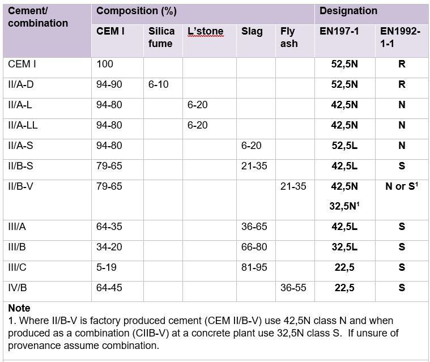Image resolution: width=430 pixels, height=362 pixels.
Task: Click the "II/B-V" row label
Action: [x=22, y=186]
